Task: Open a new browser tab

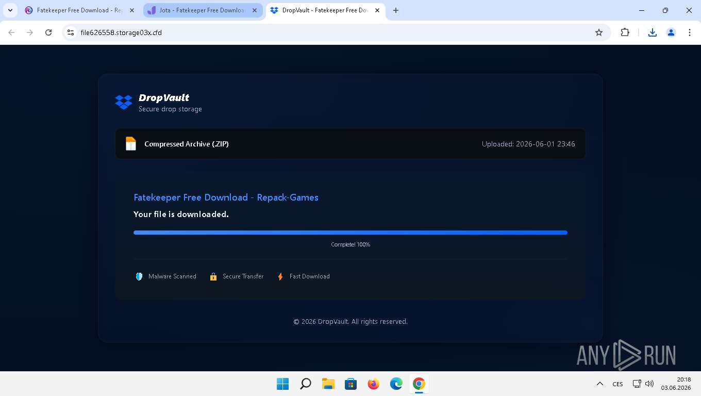Action: coord(396,10)
